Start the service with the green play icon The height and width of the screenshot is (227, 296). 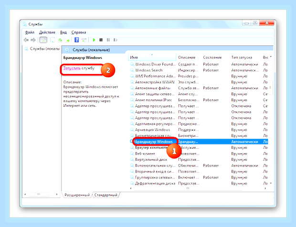click(94, 40)
